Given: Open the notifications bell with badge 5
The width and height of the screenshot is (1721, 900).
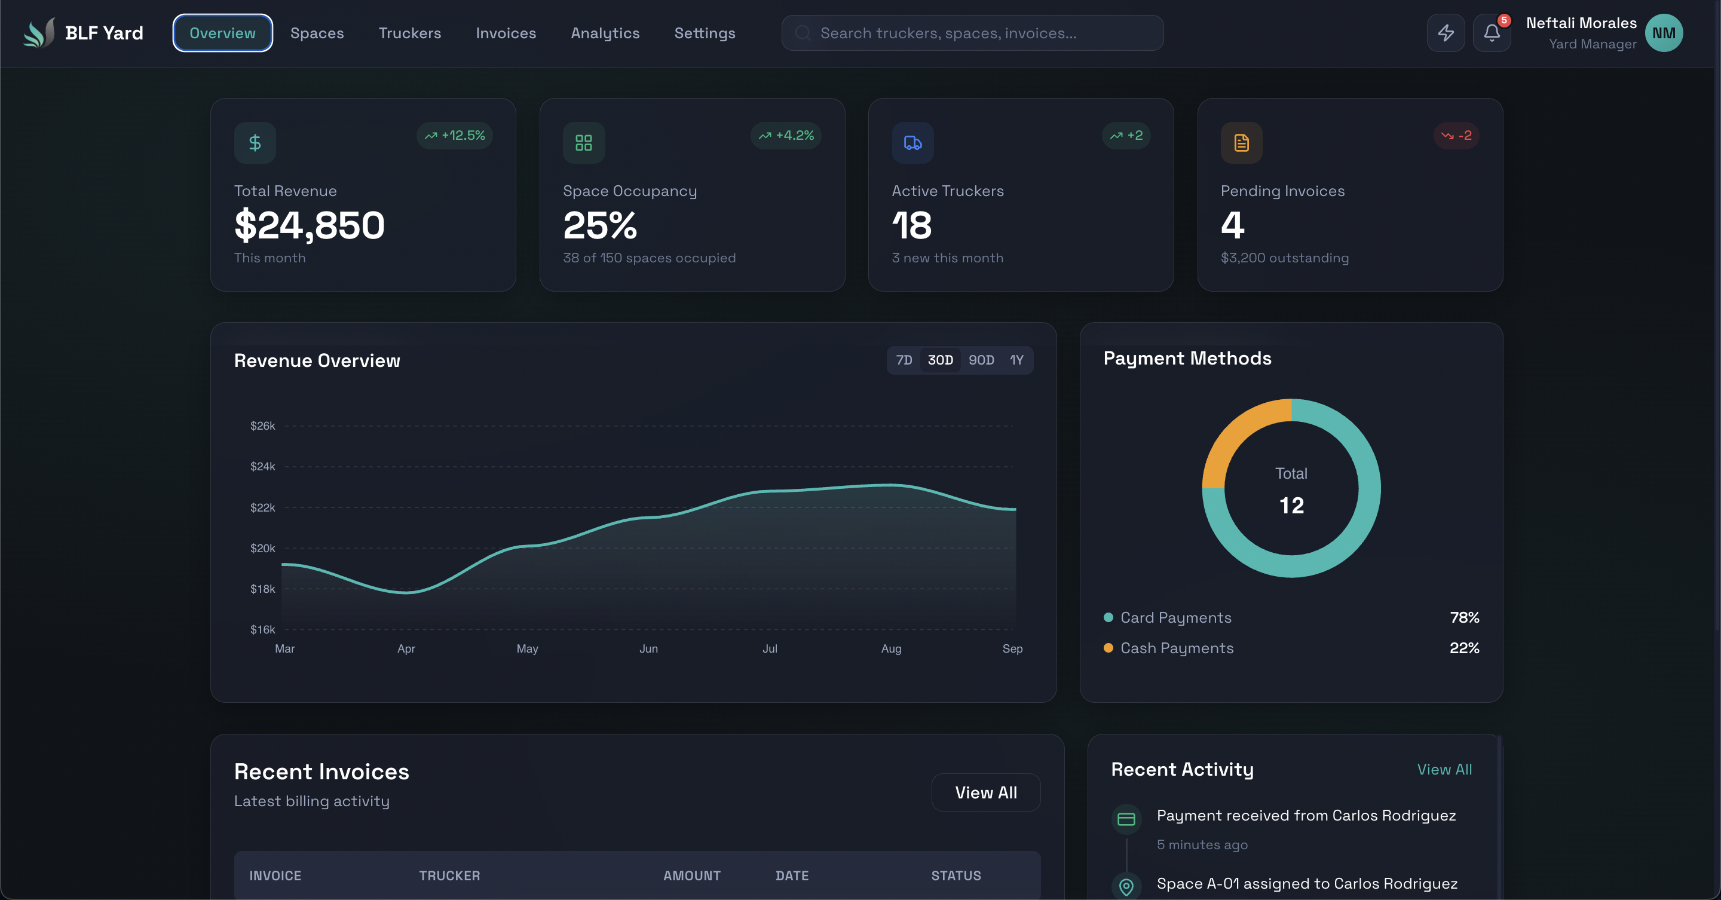Looking at the screenshot, I should point(1492,32).
